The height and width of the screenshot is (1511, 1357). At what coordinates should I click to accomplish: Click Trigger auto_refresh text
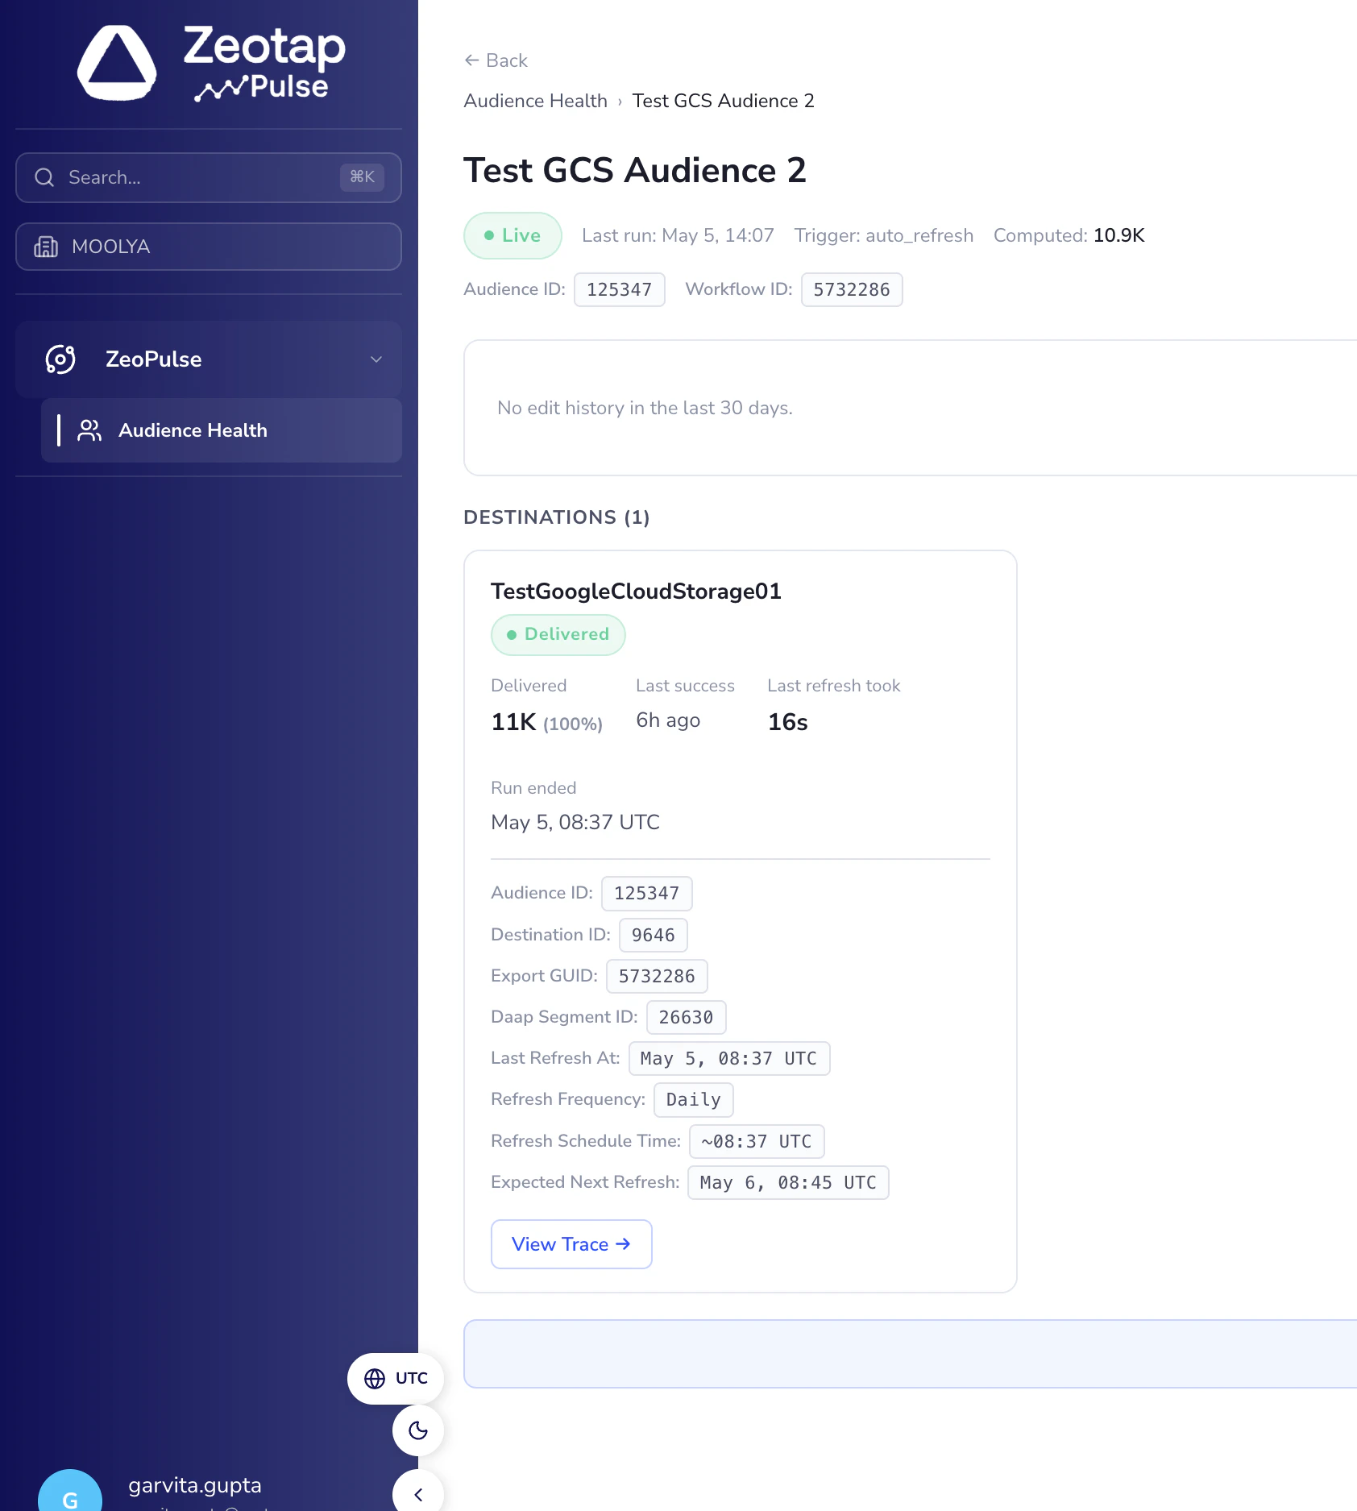click(x=883, y=235)
